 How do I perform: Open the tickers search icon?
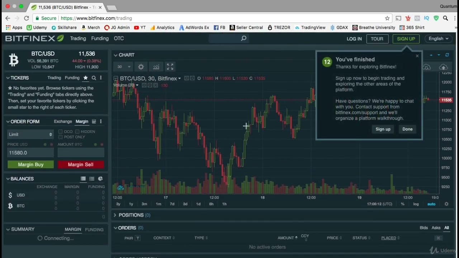point(94,78)
